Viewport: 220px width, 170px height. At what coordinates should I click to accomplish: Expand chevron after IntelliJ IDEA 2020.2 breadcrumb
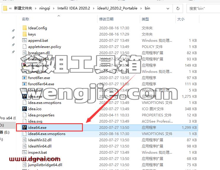[x=94, y=8]
